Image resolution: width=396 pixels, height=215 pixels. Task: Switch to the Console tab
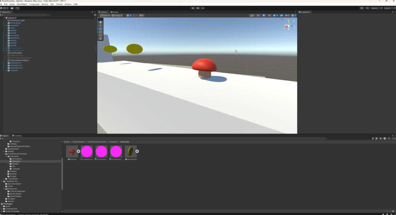point(17,136)
